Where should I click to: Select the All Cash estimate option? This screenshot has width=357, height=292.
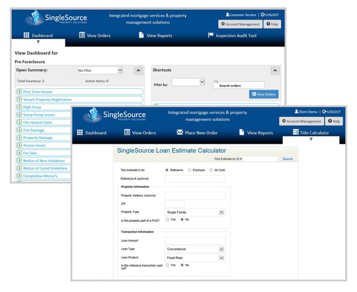pyautogui.click(x=211, y=170)
